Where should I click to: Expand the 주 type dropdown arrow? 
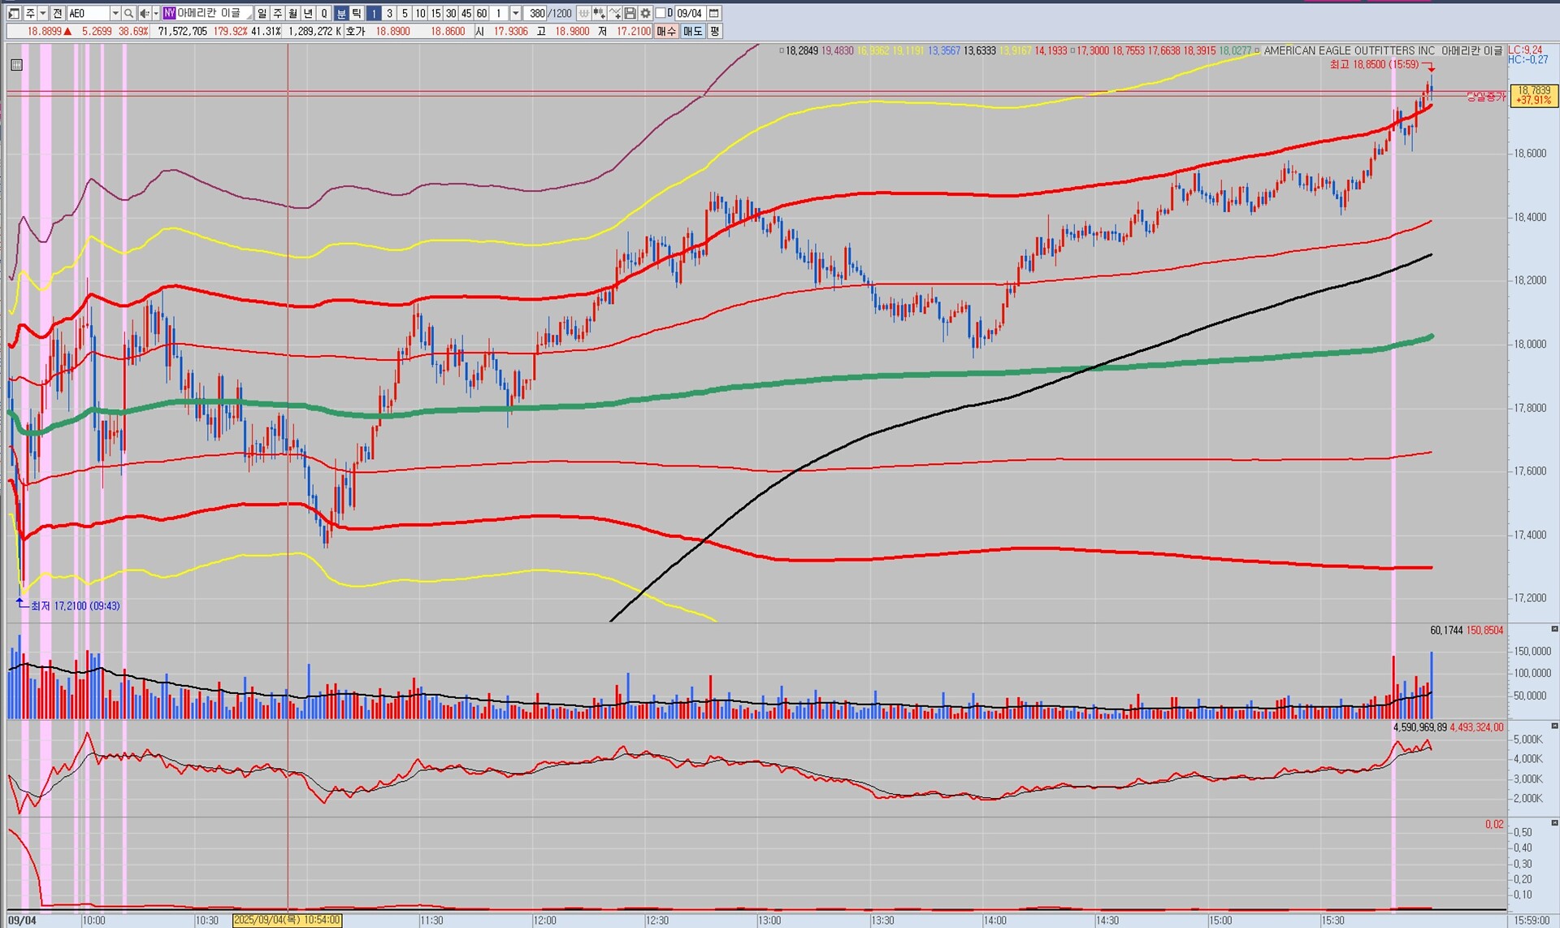tap(43, 14)
